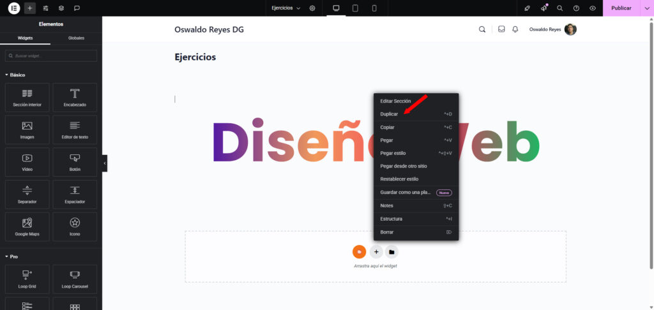
Task: Open the Structure layers icon in top bar
Action: pos(61,8)
